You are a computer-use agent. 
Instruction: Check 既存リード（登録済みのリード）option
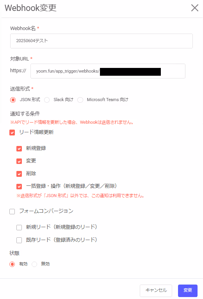pyautogui.click(x=19, y=240)
